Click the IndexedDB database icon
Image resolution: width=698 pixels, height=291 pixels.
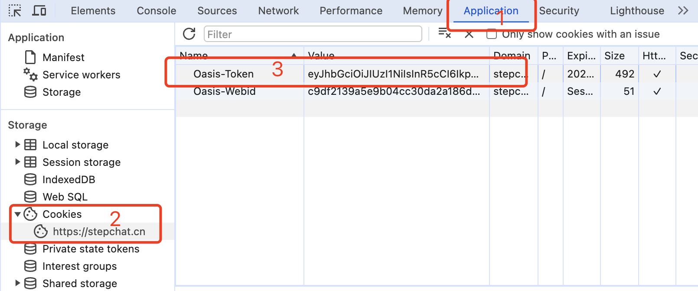(x=30, y=179)
